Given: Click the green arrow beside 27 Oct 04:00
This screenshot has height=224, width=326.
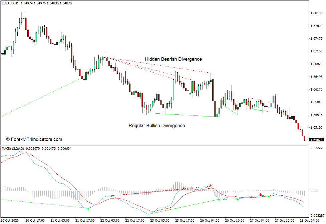Looking at the screenshot, I should (269, 197).
